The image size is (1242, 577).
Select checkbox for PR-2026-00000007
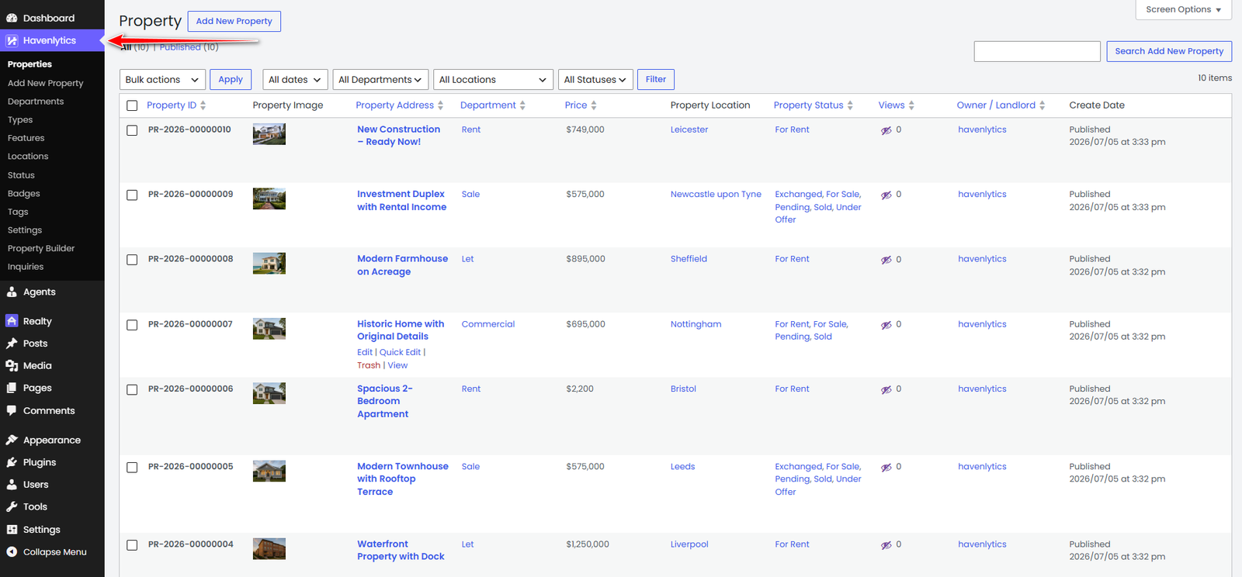[132, 325]
